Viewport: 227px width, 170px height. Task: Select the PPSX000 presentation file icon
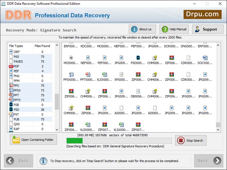pyautogui.click(x=71, y=75)
